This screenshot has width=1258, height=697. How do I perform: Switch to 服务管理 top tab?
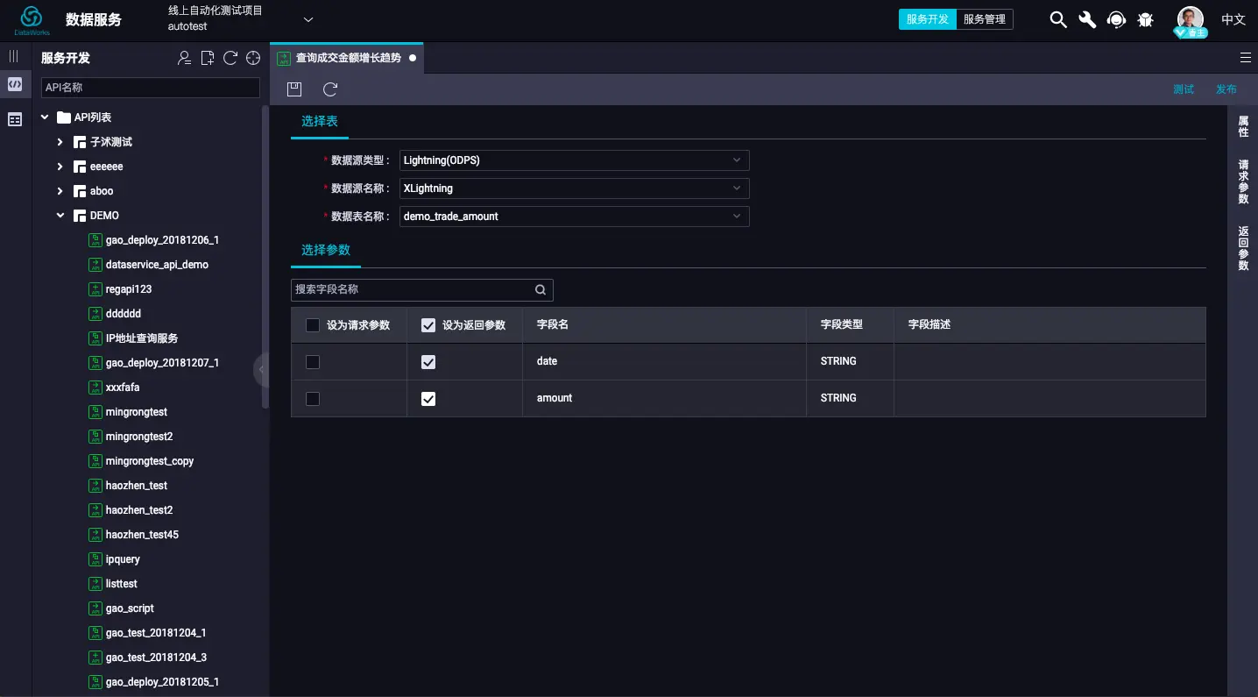tap(985, 19)
